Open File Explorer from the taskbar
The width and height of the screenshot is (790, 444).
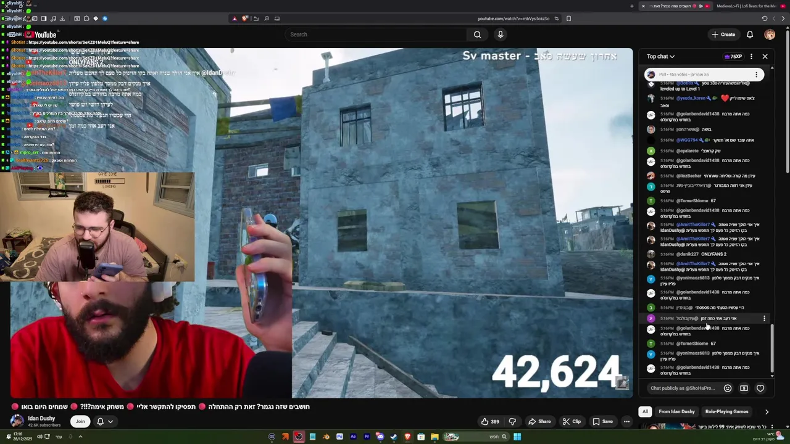pyautogui.click(x=434, y=437)
